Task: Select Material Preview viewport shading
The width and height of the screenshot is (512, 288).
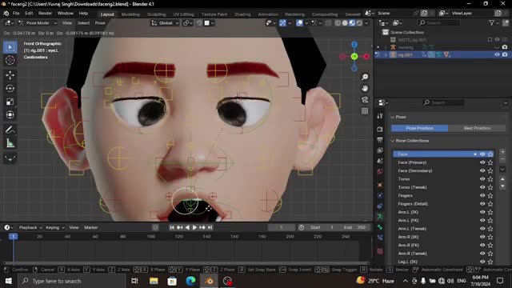Action: (352, 23)
